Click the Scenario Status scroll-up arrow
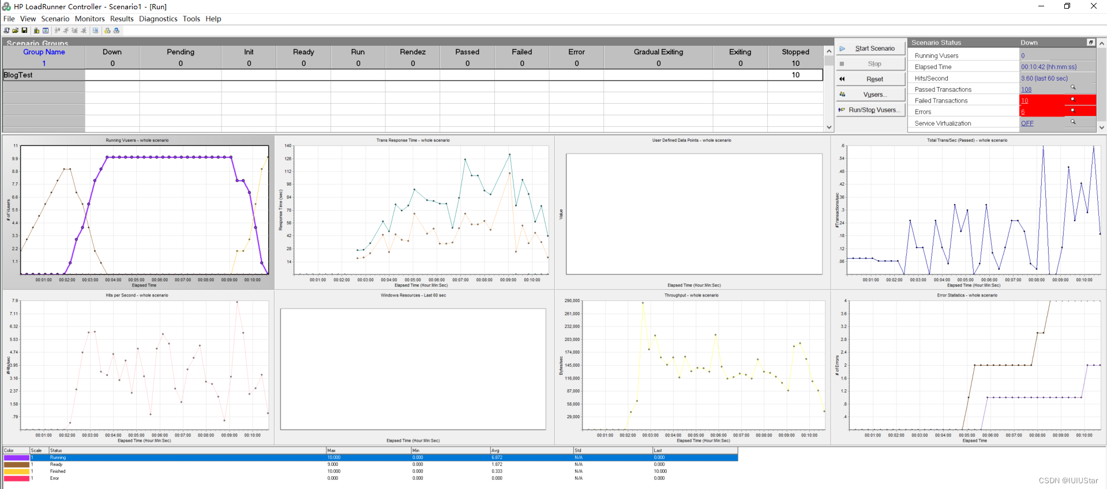Screen dimensions: 1107x489 click(1102, 43)
